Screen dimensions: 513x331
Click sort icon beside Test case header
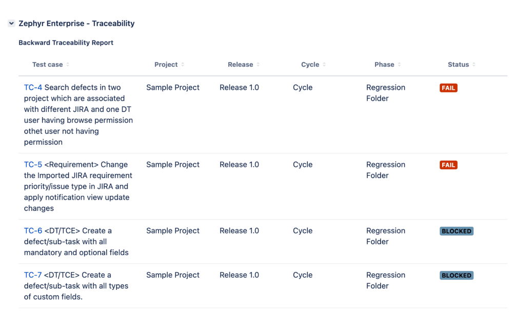click(x=68, y=65)
